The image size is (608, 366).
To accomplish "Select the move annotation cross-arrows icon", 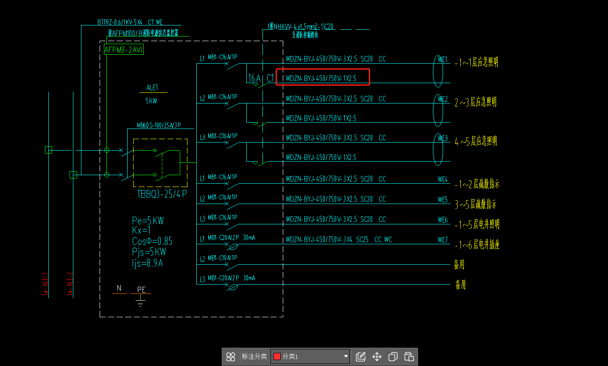I will tap(377, 357).
